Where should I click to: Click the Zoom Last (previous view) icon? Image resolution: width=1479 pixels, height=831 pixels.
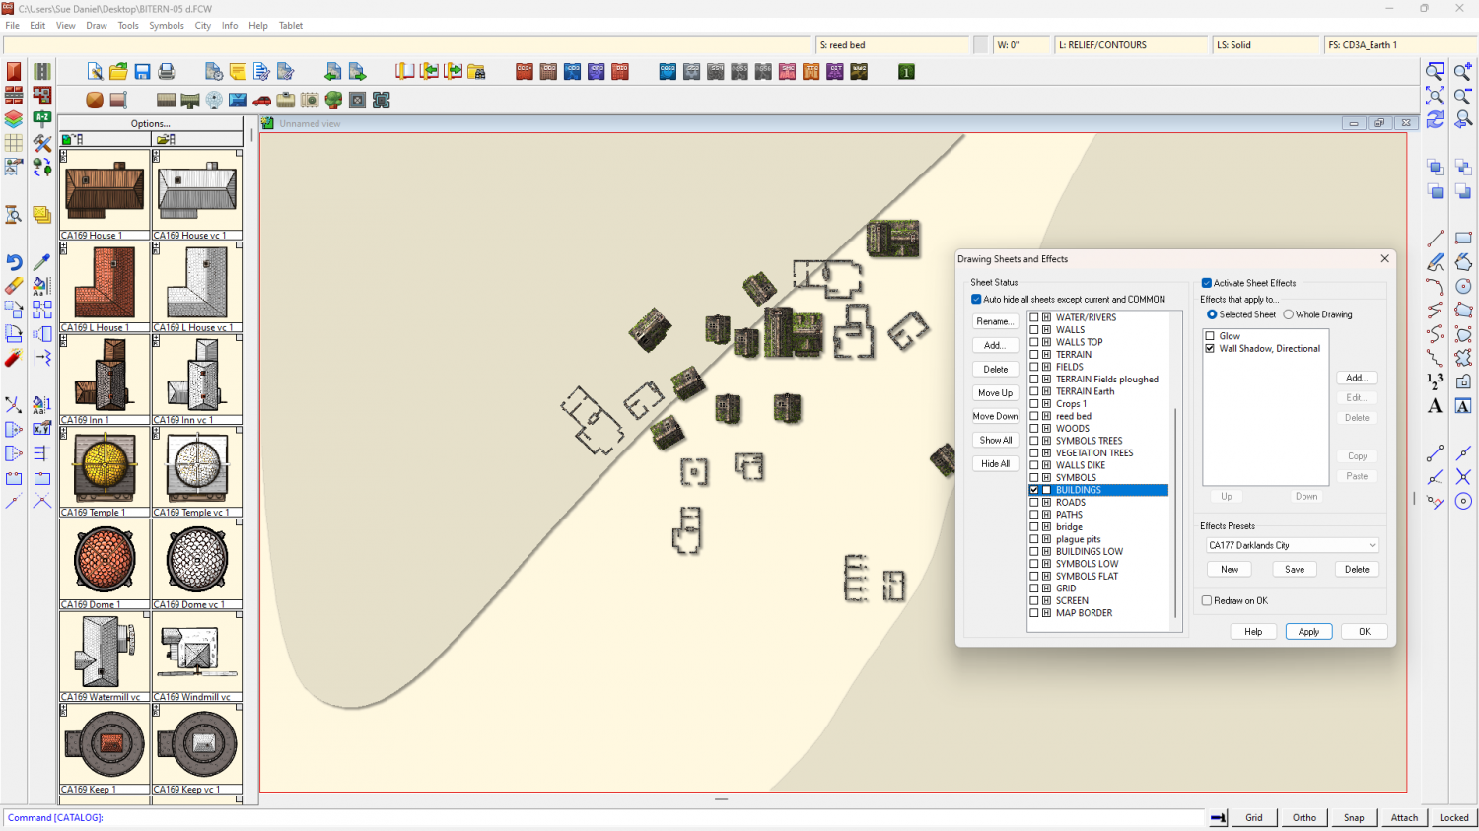1463,118
